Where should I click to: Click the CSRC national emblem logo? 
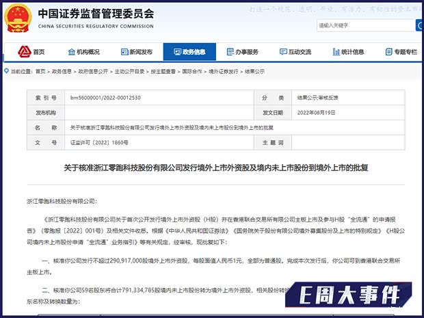[x=18, y=18]
